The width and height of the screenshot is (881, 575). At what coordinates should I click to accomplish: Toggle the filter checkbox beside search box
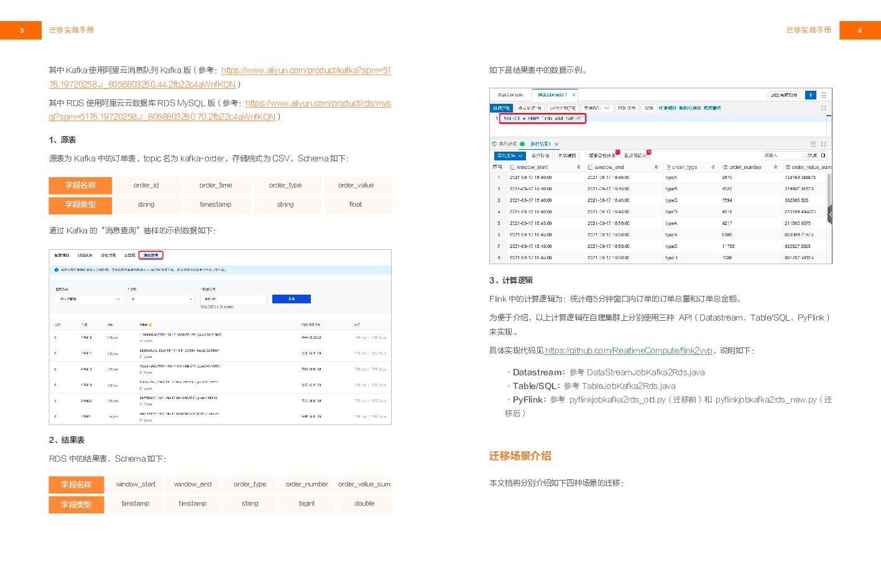[x=805, y=155]
